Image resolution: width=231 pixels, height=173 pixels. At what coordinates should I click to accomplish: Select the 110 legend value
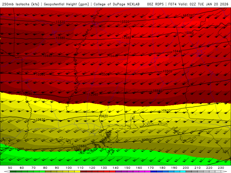(80, 168)
